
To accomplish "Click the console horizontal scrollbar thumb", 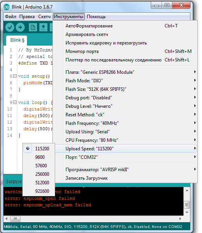I will [15, 219].
